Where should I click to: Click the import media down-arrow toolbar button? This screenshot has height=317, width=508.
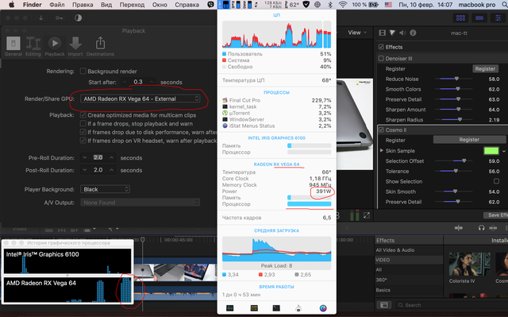(40, 17)
